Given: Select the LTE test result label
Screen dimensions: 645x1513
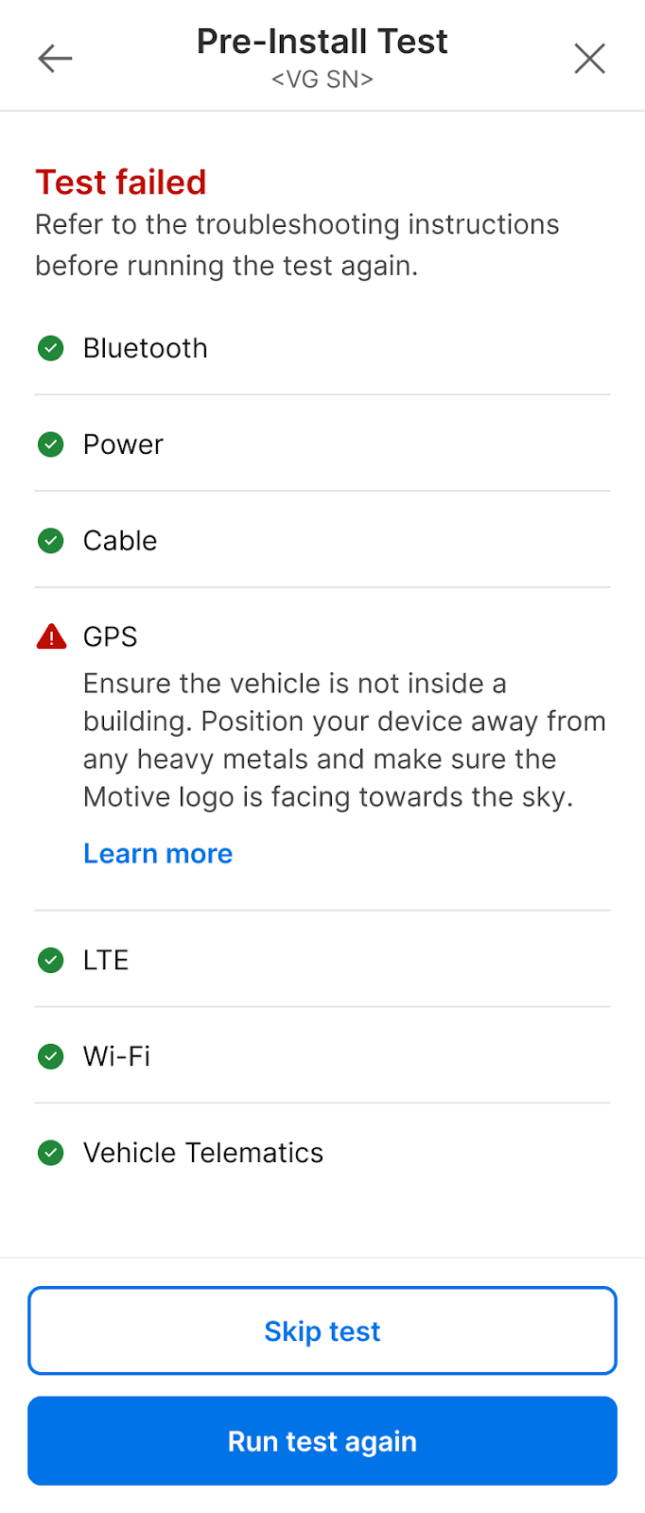Looking at the screenshot, I should (106, 961).
